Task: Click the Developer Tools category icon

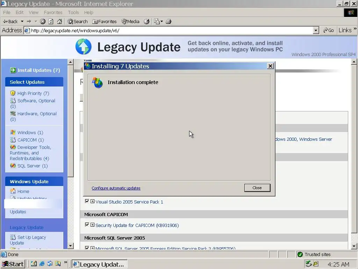Action: point(13,147)
